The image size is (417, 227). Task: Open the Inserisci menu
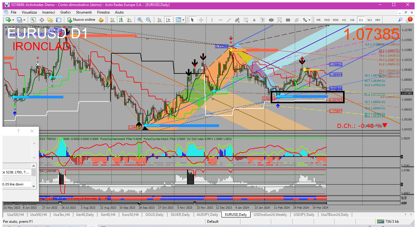(49, 12)
